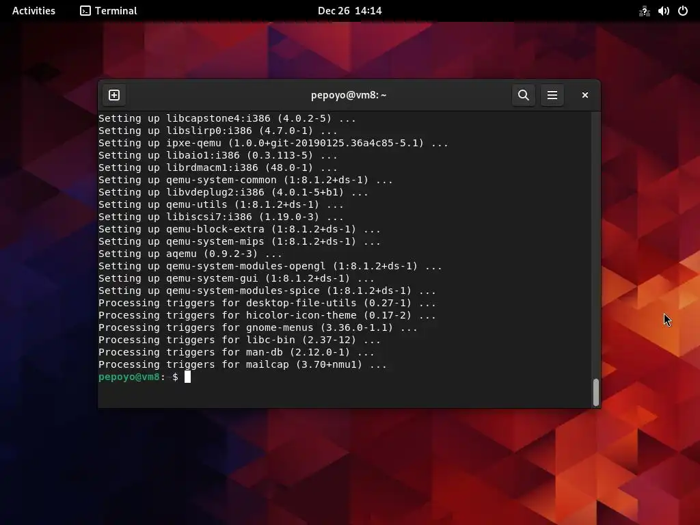Open a new terminal tab
Image resolution: width=700 pixels, height=525 pixels.
114,95
